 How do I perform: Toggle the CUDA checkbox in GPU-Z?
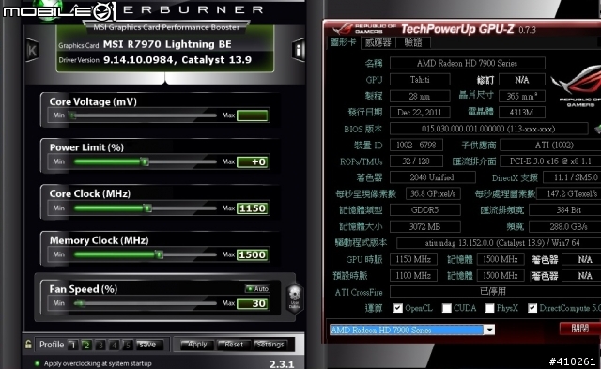coord(447,308)
